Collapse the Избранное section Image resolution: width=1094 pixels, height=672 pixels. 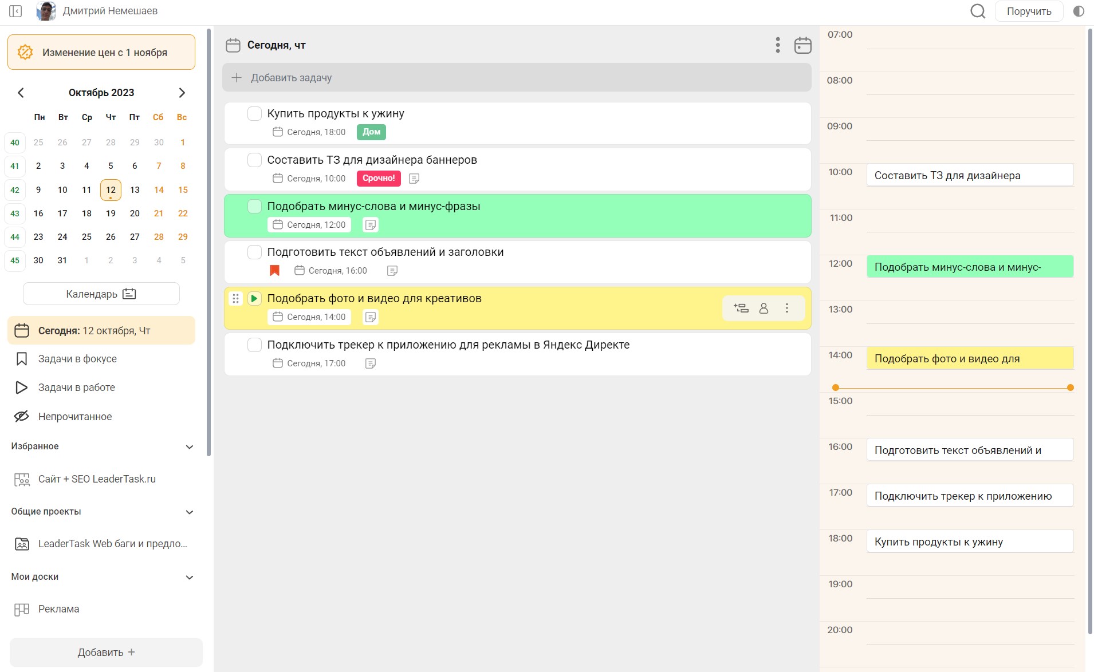coord(190,447)
